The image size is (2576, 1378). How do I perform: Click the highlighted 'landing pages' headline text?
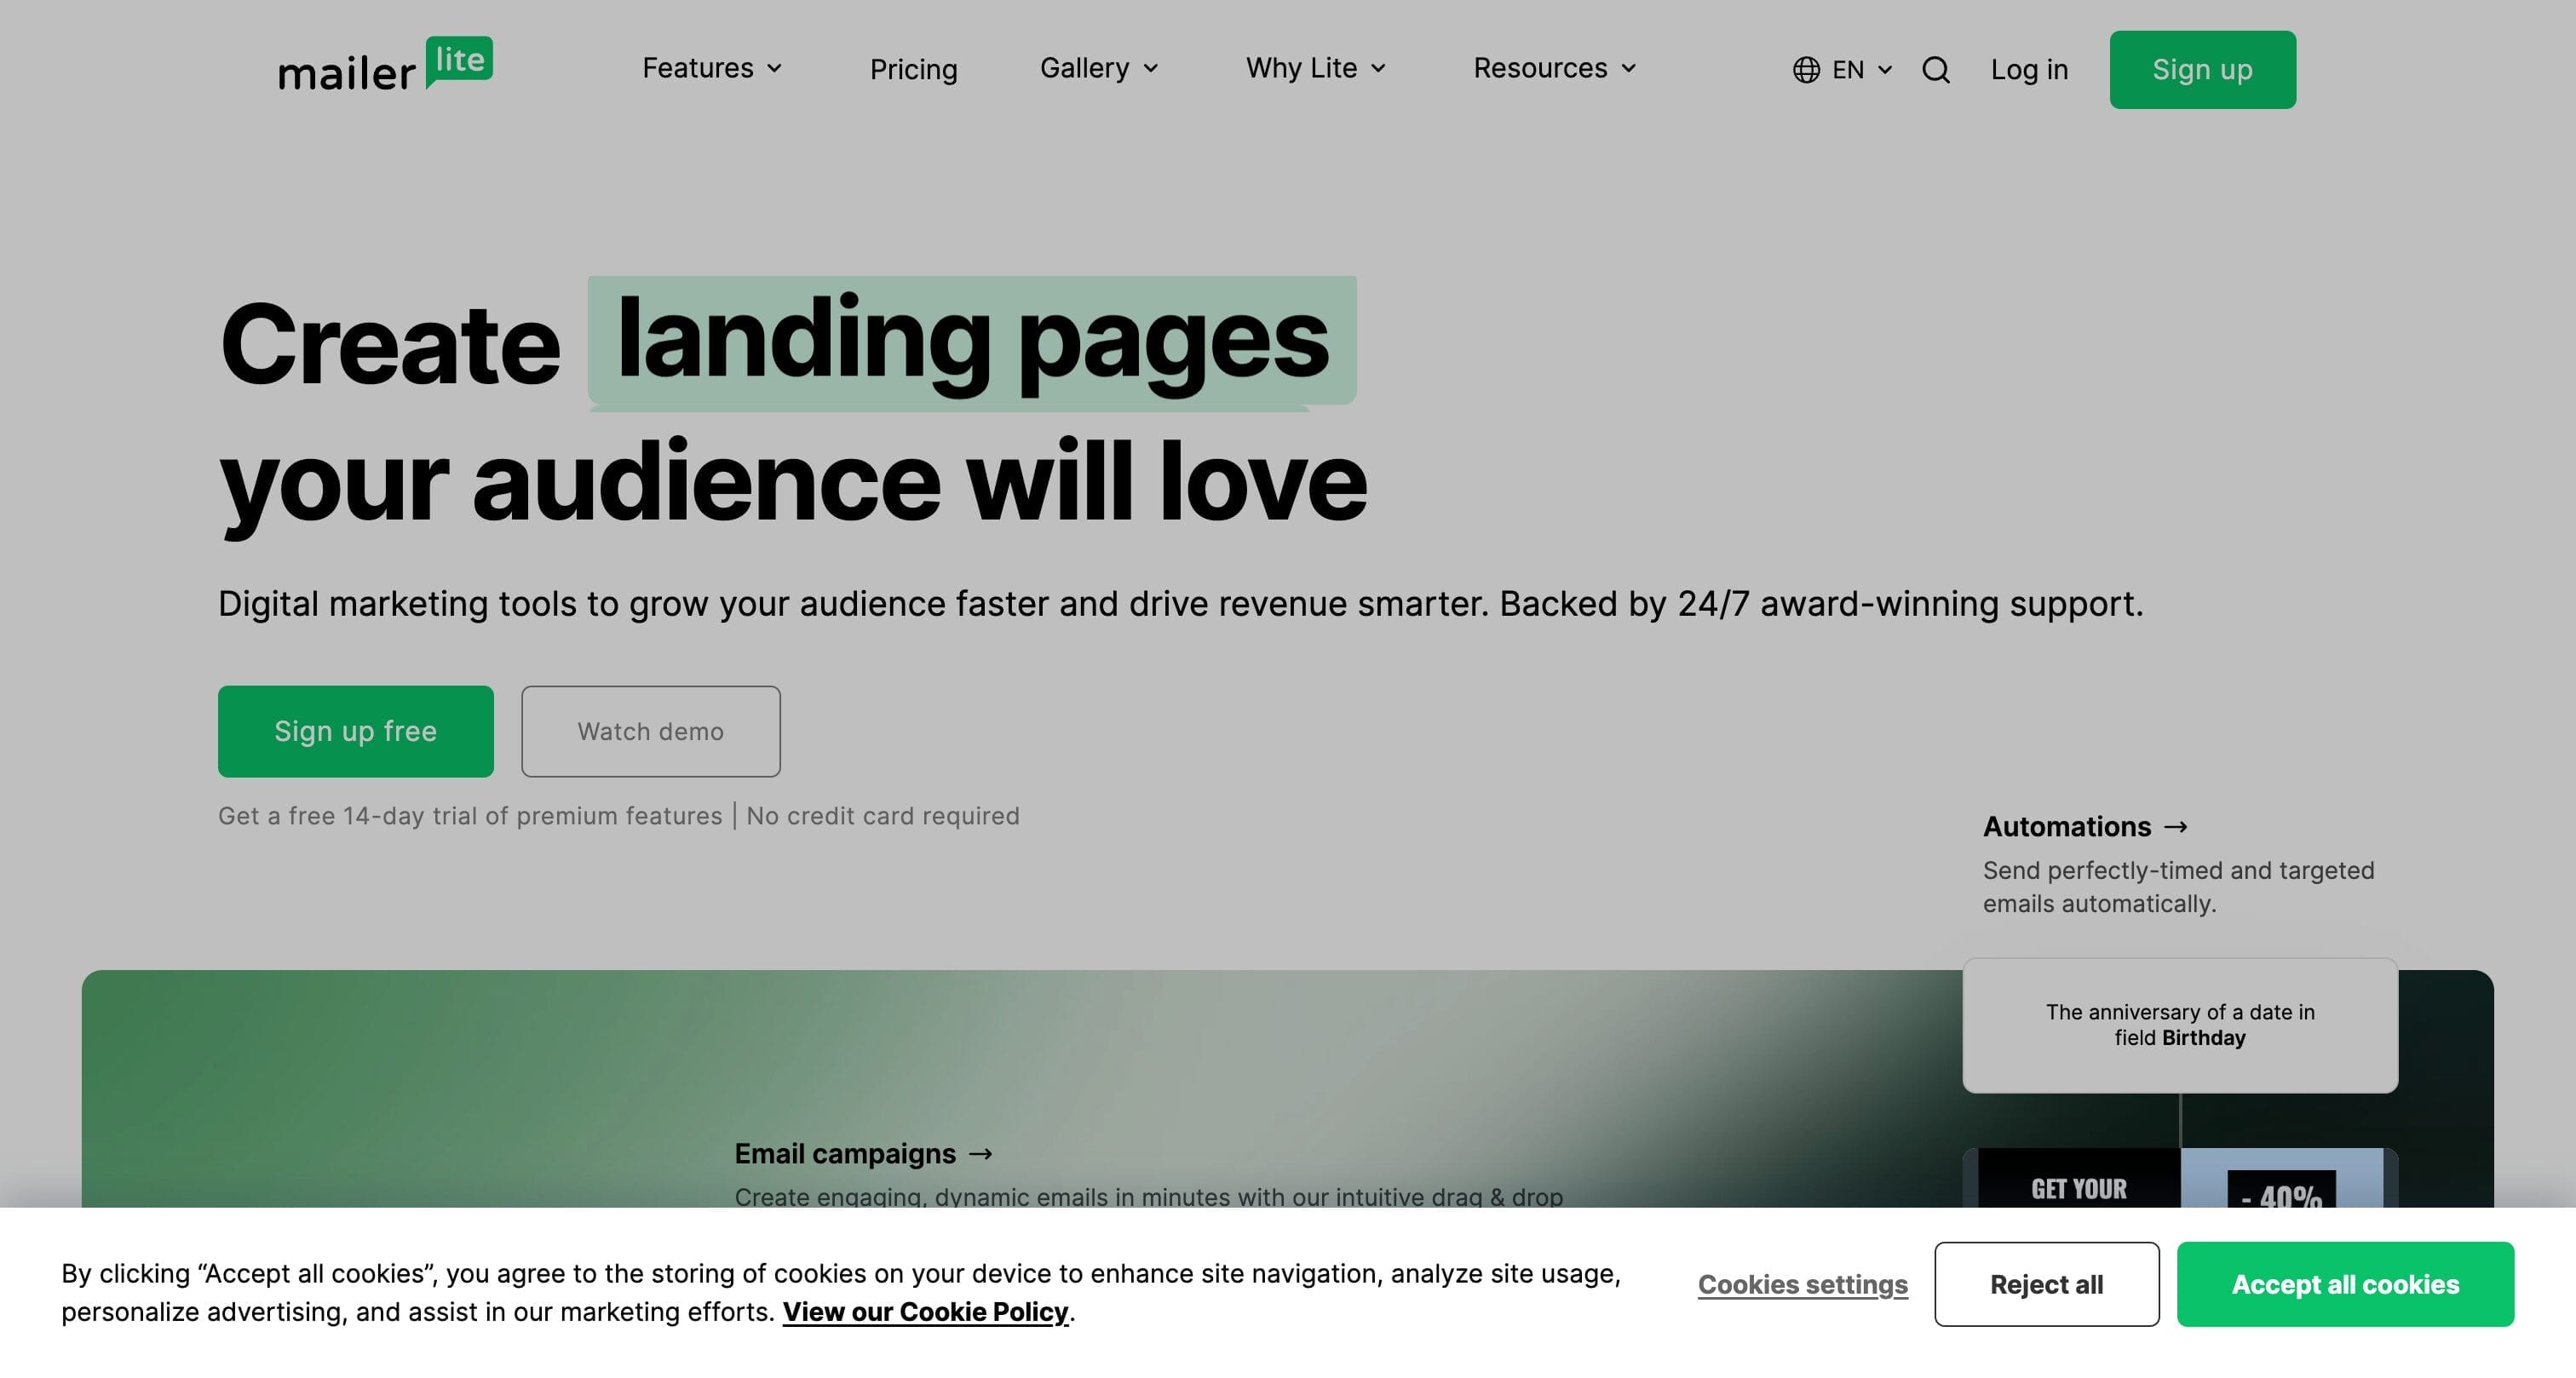coord(972,340)
